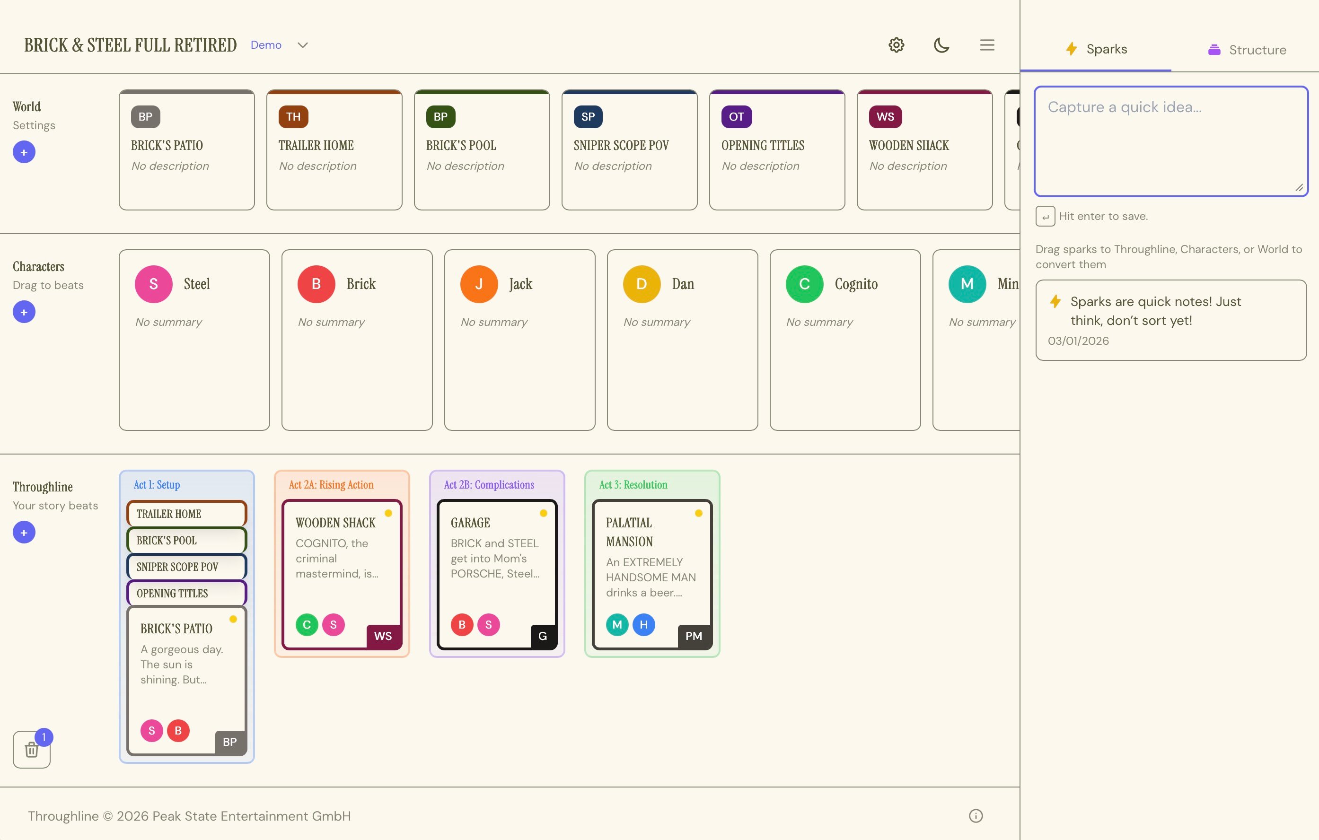Add a new character with plus button
The width and height of the screenshot is (1319, 840).
pyautogui.click(x=24, y=312)
